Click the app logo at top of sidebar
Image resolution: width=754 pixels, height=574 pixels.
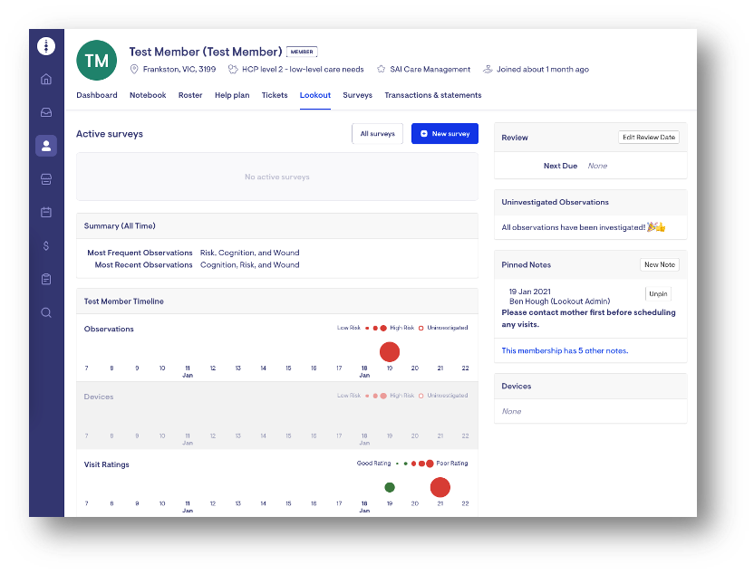tap(46, 46)
